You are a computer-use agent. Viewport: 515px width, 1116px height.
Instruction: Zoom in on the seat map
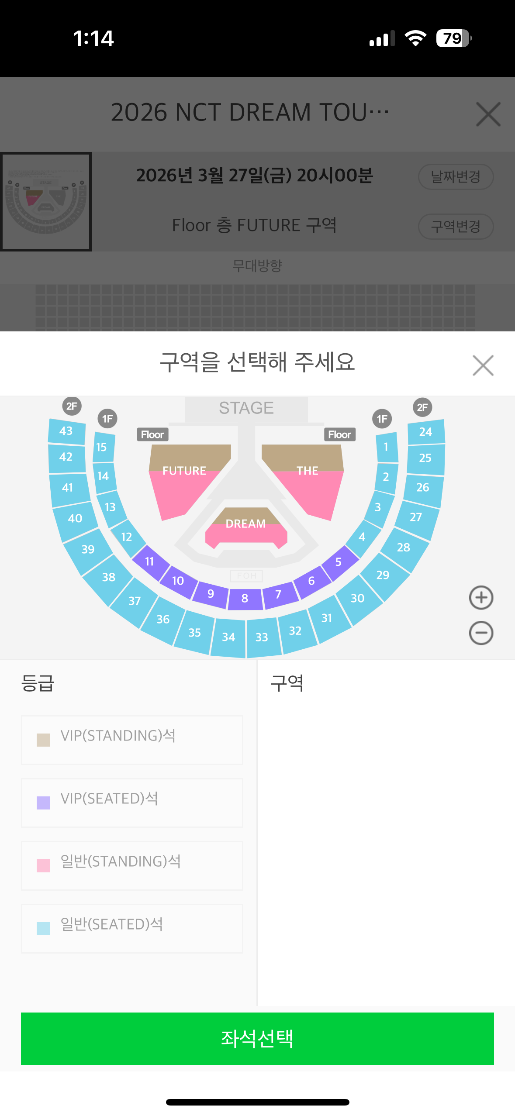coord(481,598)
